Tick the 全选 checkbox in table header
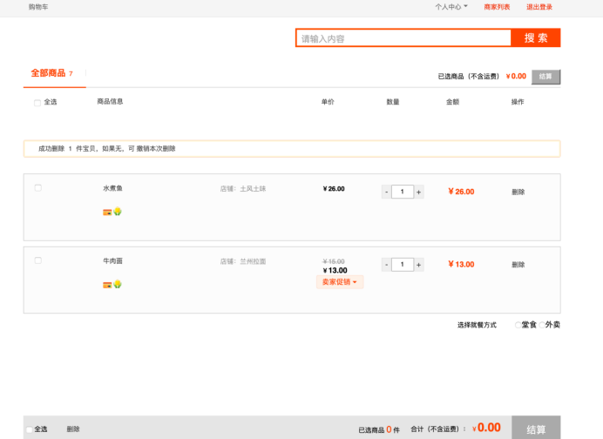Screen dimensions: 603x439 pyautogui.click(x=37, y=103)
